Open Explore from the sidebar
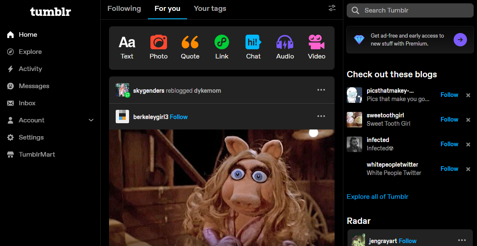Image resolution: width=477 pixels, height=246 pixels. [30, 52]
